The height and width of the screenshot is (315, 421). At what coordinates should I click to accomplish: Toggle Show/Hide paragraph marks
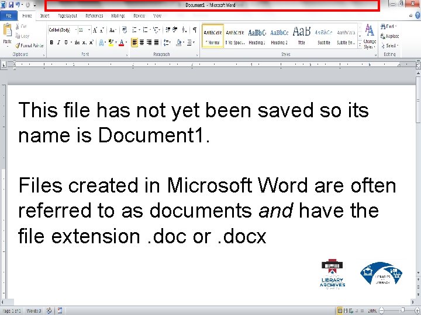pos(195,30)
